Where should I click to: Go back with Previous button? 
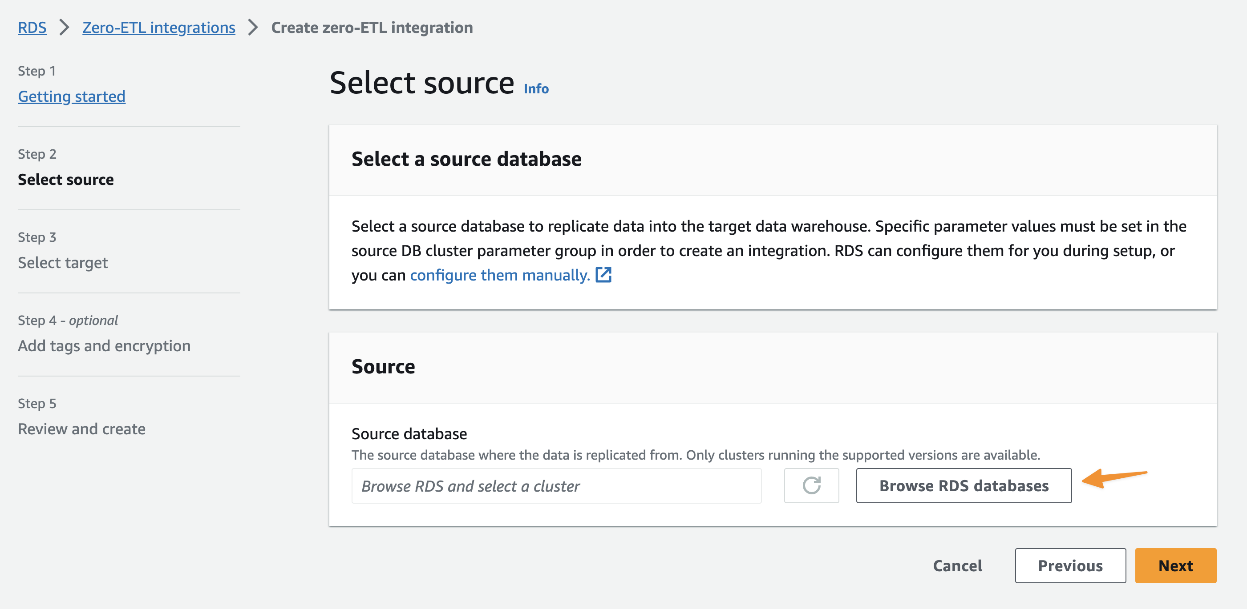[1070, 565]
